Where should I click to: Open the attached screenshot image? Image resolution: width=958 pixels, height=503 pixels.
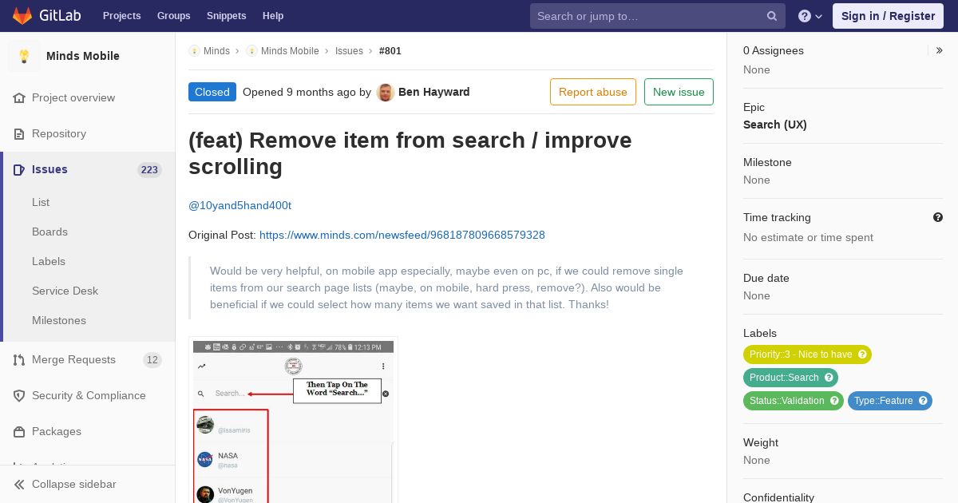(x=293, y=421)
